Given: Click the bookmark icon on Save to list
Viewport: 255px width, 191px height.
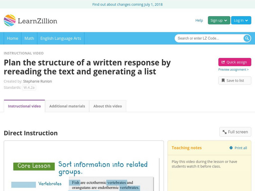Looking at the screenshot, I should 223,80.
